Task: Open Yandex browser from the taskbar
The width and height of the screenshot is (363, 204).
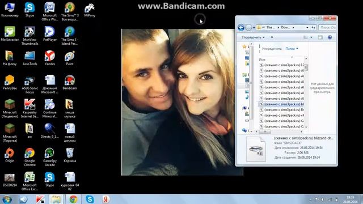Action: [106, 199]
